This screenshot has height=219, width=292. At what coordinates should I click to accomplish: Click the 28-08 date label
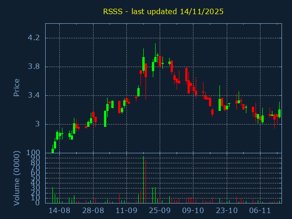click(93, 211)
